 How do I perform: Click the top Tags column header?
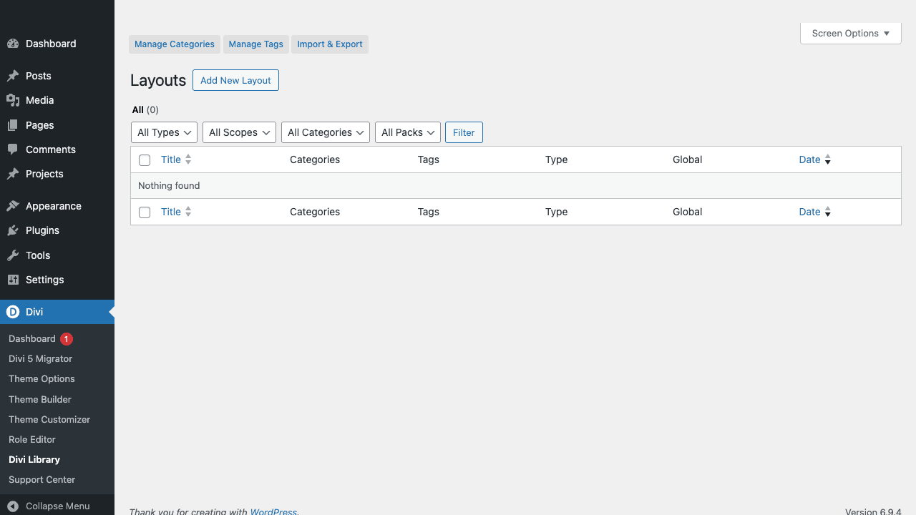[429, 160]
